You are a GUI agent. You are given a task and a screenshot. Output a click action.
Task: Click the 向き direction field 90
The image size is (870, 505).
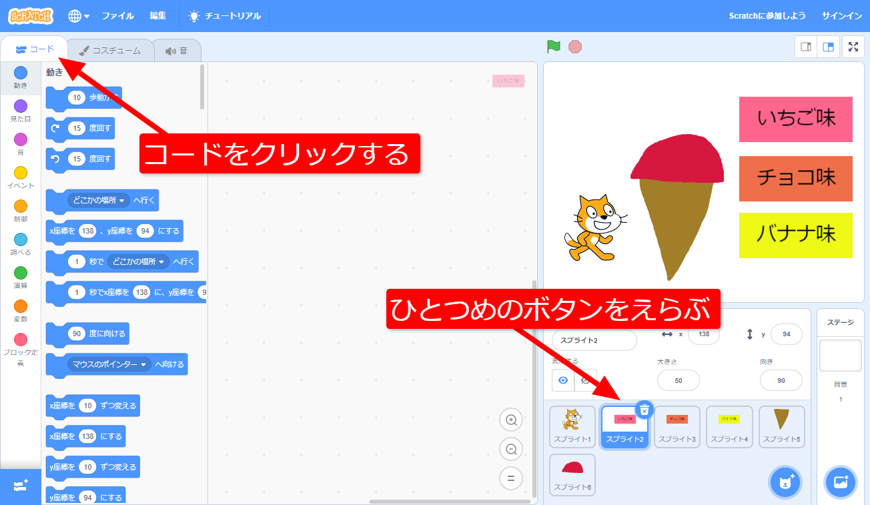pyautogui.click(x=781, y=380)
